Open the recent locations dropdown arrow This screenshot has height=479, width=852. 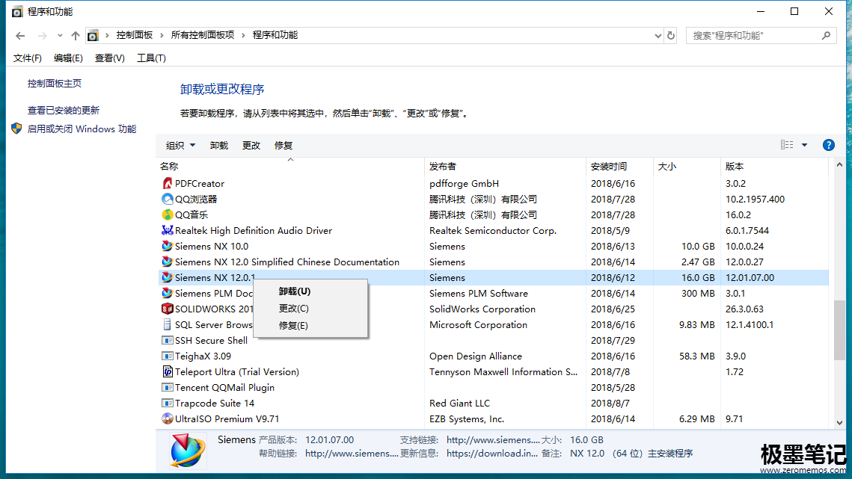click(60, 36)
